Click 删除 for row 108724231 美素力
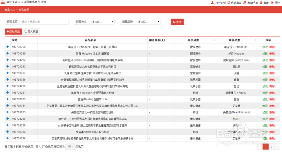 point(272,93)
